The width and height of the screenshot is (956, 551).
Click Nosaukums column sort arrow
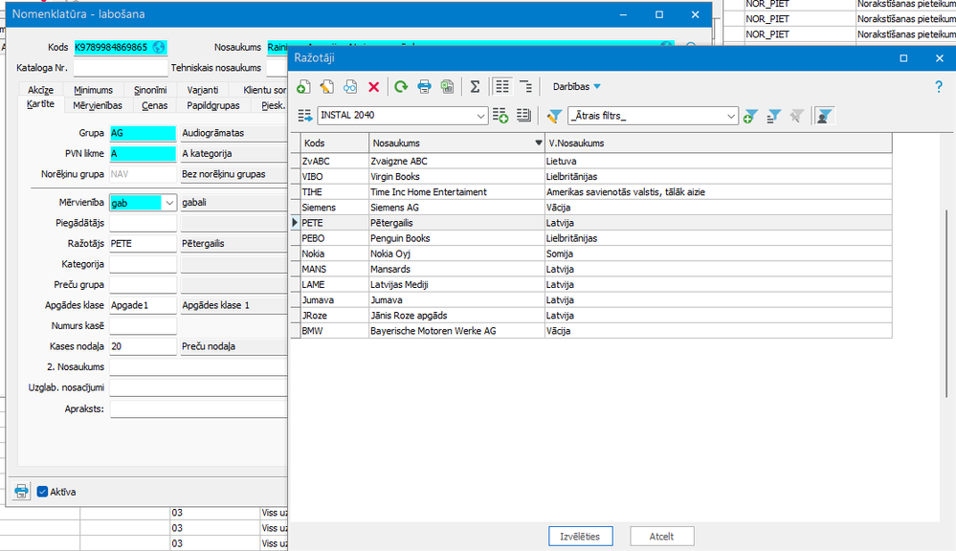tap(539, 143)
